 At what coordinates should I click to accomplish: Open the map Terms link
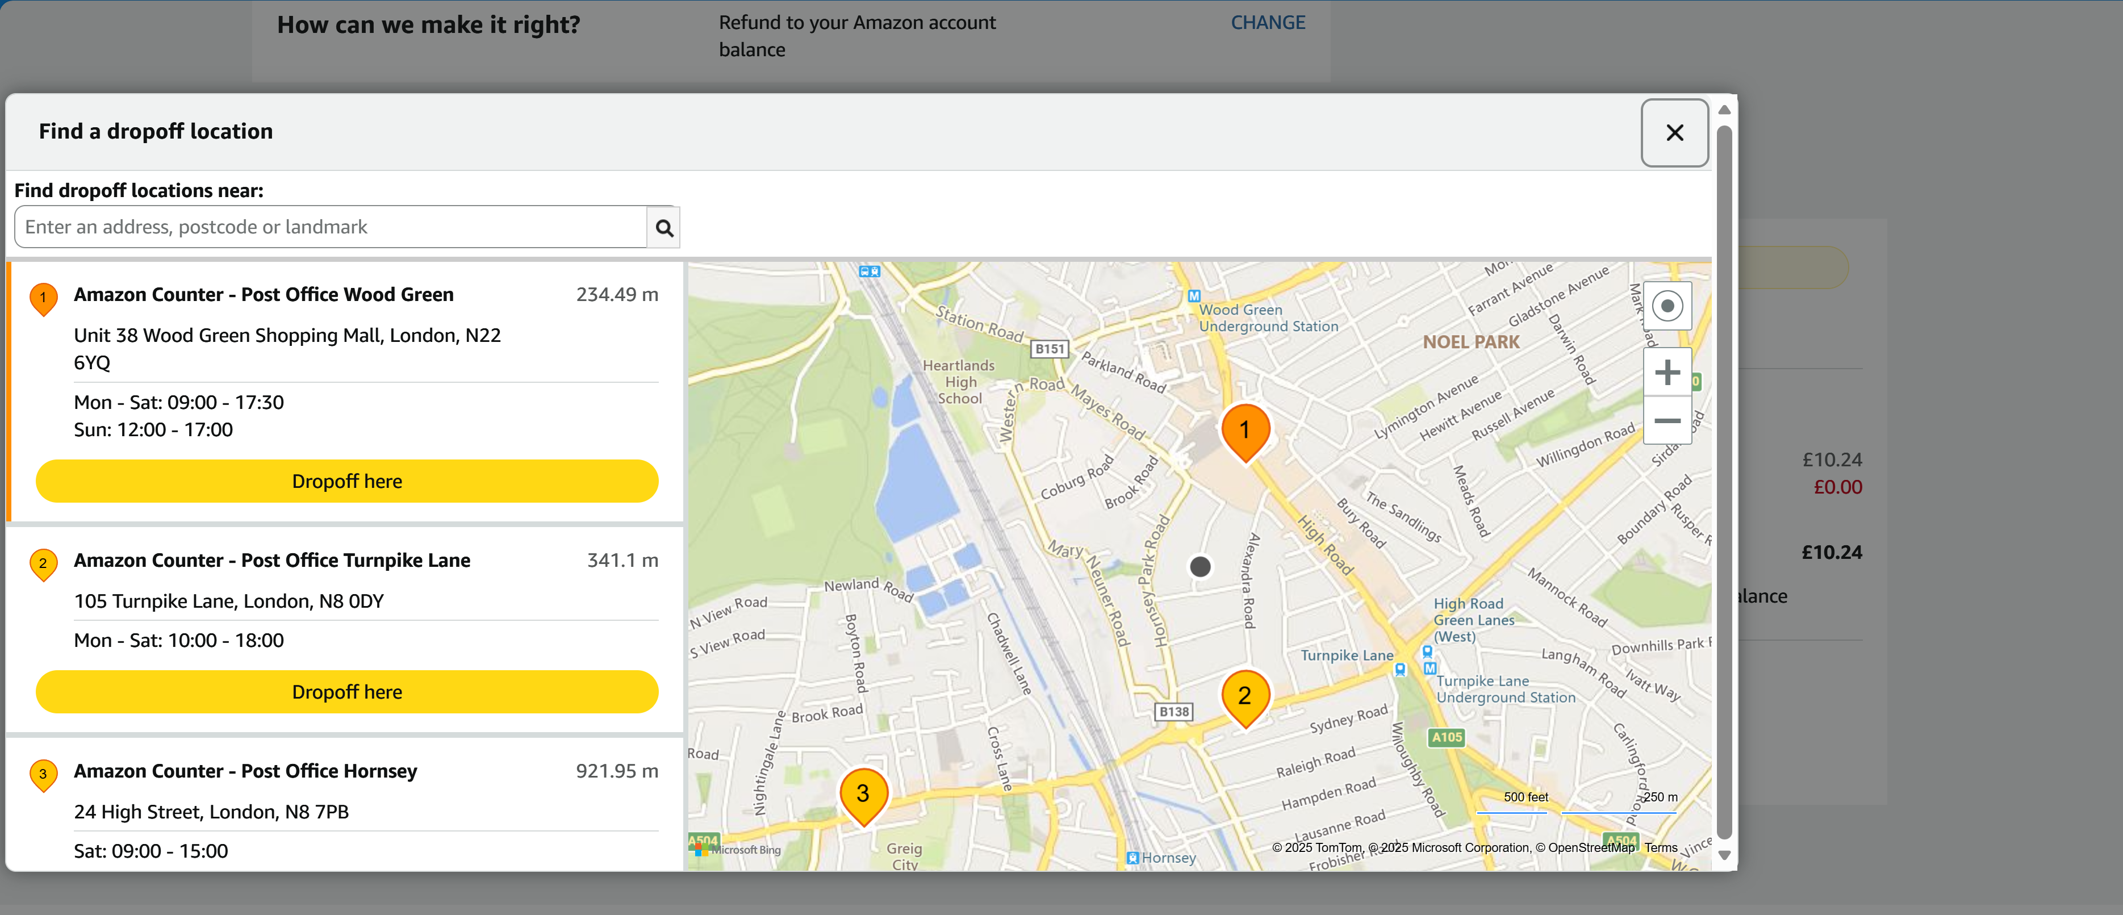click(1661, 847)
